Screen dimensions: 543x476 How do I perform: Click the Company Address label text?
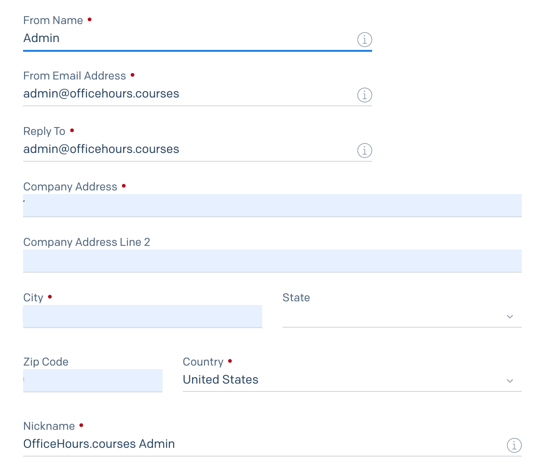(70, 187)
